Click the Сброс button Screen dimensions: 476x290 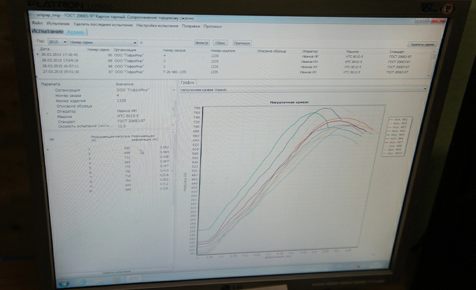pos(220,43)
